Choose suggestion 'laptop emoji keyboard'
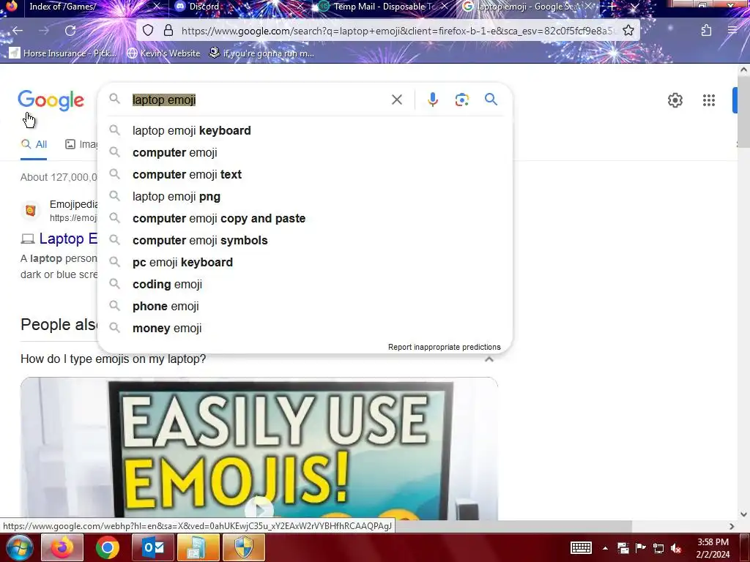The image size is (750, 562). [305, 130]
